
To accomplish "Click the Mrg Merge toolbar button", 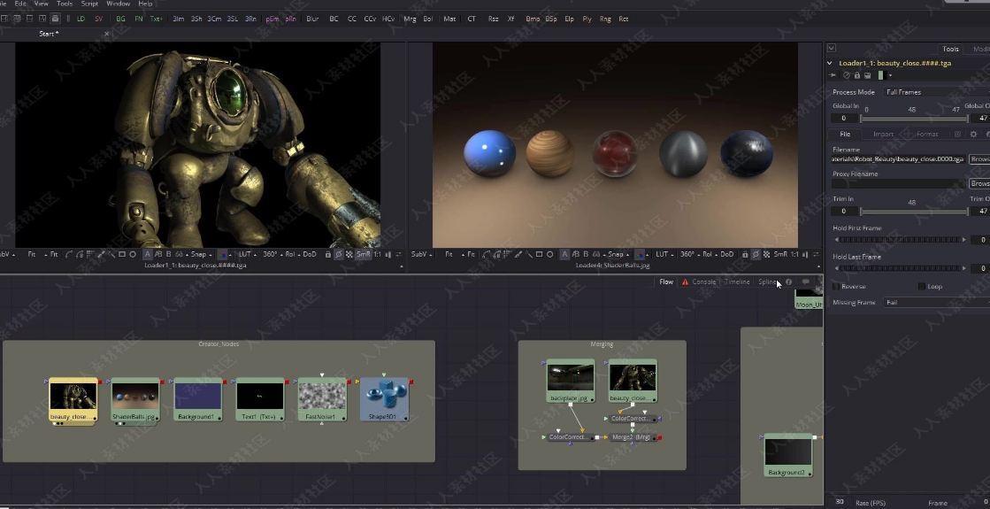I will (x=410, y=19).
